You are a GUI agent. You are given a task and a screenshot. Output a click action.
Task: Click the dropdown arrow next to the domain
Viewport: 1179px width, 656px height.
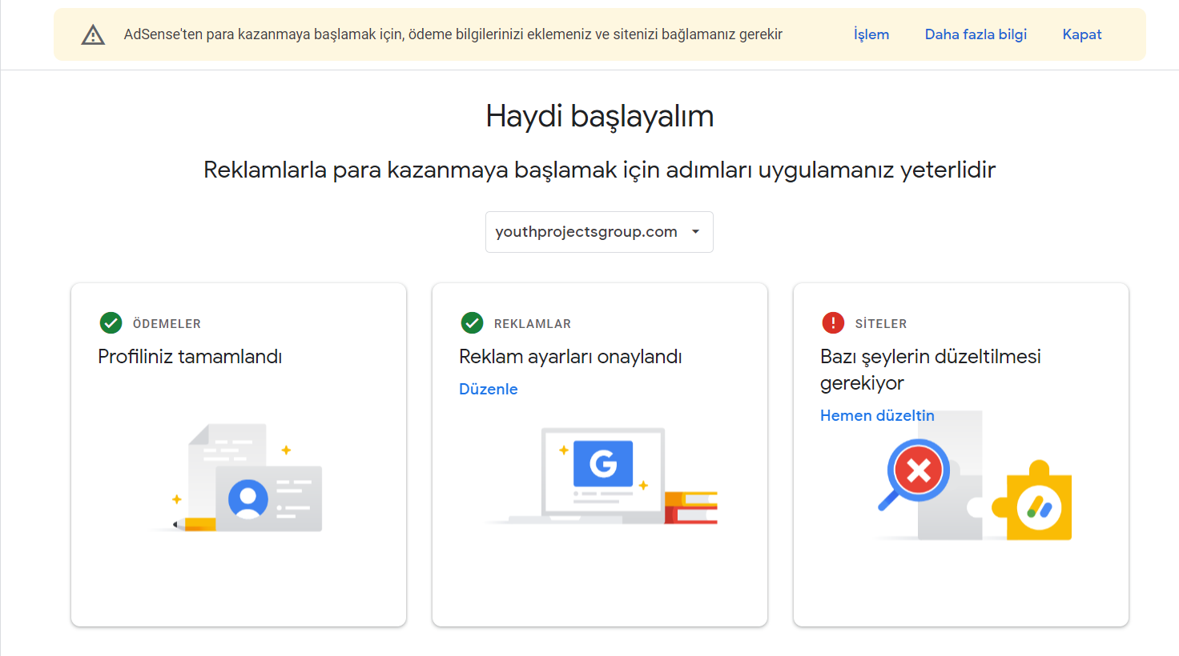(695, 232)
